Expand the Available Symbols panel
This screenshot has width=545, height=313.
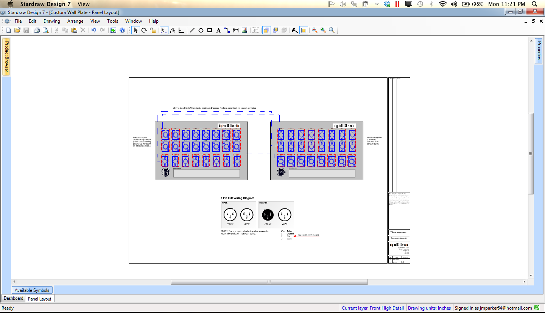32,290
